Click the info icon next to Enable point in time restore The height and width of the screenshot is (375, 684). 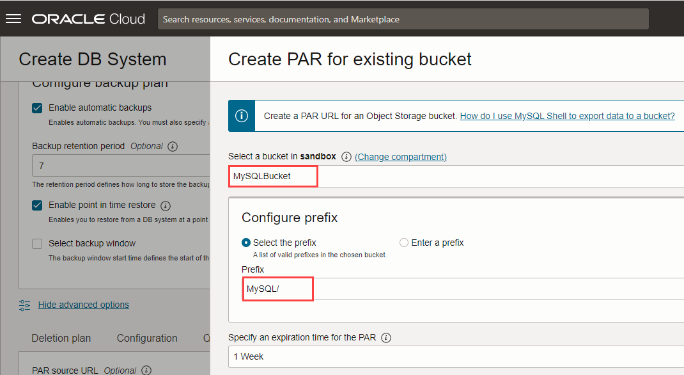tap(165, 205)
